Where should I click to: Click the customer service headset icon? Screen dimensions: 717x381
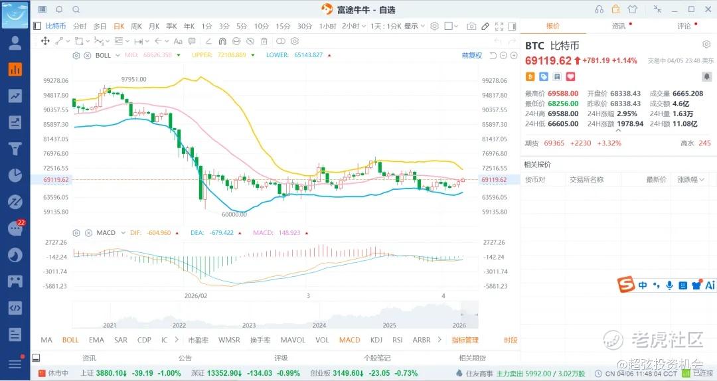[599, 9]
